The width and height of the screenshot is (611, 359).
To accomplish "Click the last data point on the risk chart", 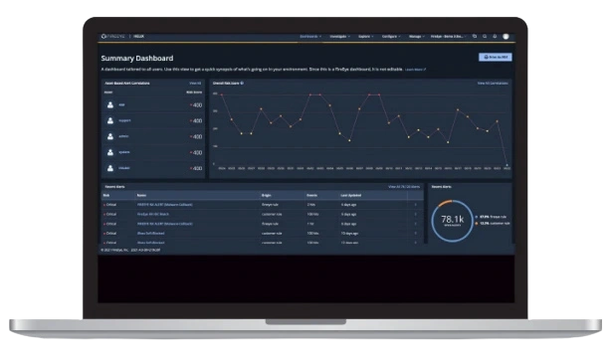I will (507, 165).
